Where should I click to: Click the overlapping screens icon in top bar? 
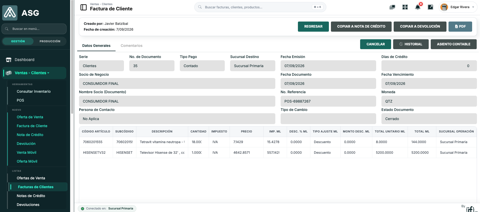[392, 7]
